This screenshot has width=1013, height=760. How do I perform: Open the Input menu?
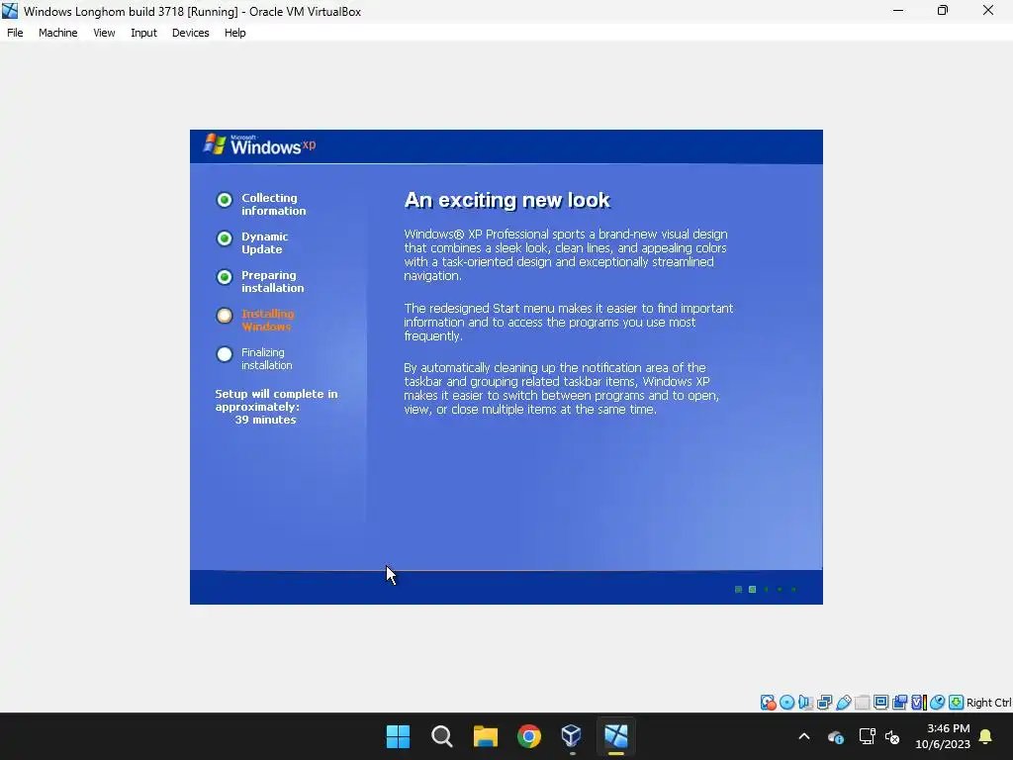[143, 33]
